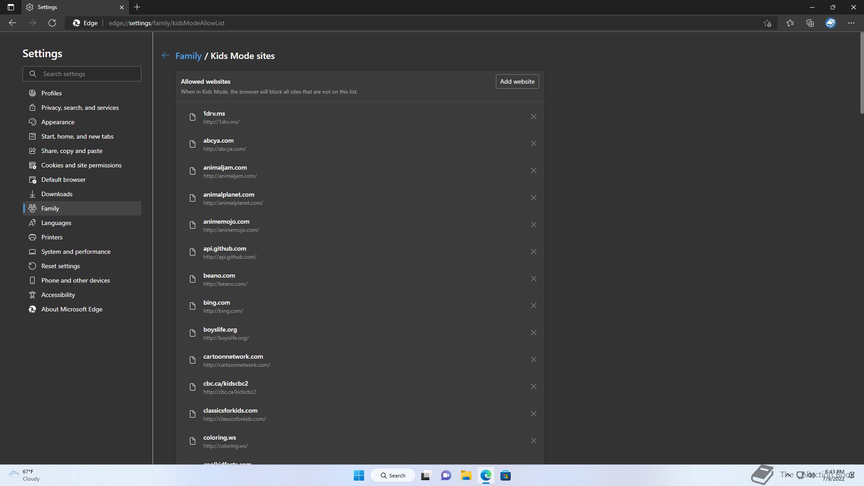The width and height of the screenshot is (864, 486).
Task: Go back using the arrow beside Family
Action: (x=165, y=55)
